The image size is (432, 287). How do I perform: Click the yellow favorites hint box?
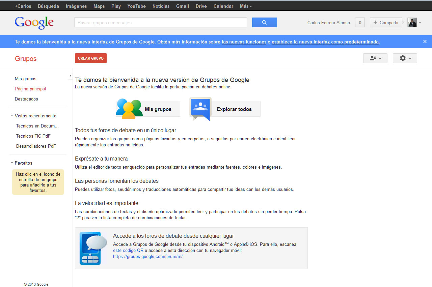click(38, 182)
